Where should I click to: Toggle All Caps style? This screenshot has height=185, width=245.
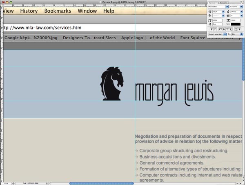220,29
